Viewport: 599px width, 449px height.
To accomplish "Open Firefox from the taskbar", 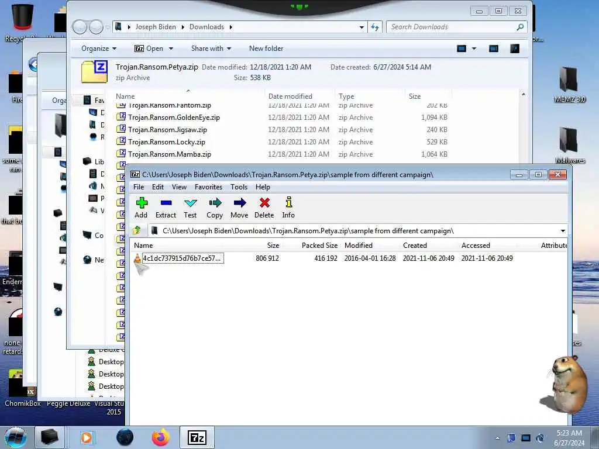I will [x=161, y=437].
